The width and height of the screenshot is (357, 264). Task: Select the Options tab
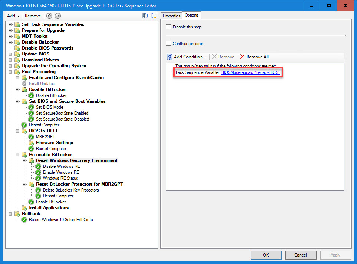click(x=192, y=15)
